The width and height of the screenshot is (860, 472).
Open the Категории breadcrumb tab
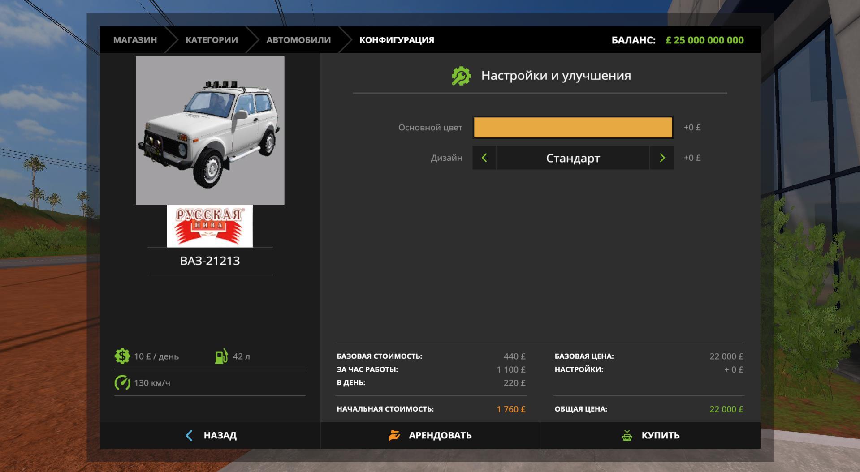212,40
